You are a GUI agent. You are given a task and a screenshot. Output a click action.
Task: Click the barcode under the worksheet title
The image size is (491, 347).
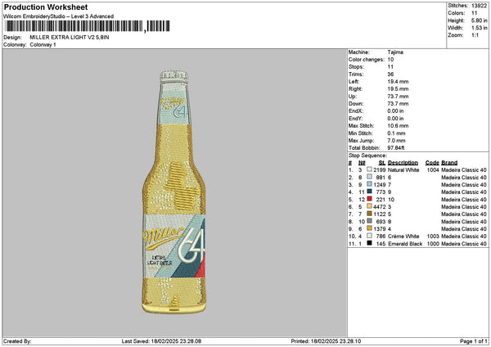tap(88, 26)
